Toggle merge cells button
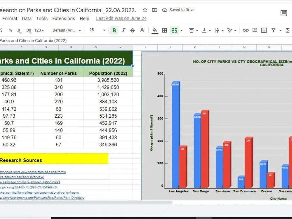The image size is (292, 219). point(174,30)
